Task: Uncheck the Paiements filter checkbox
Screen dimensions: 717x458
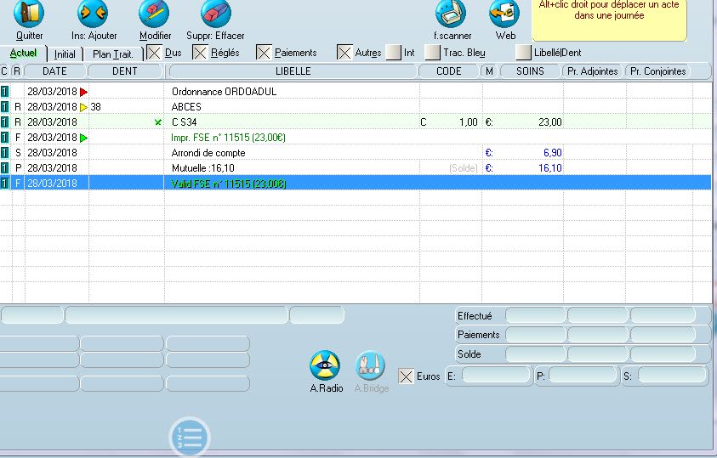Action: point(264,53)
